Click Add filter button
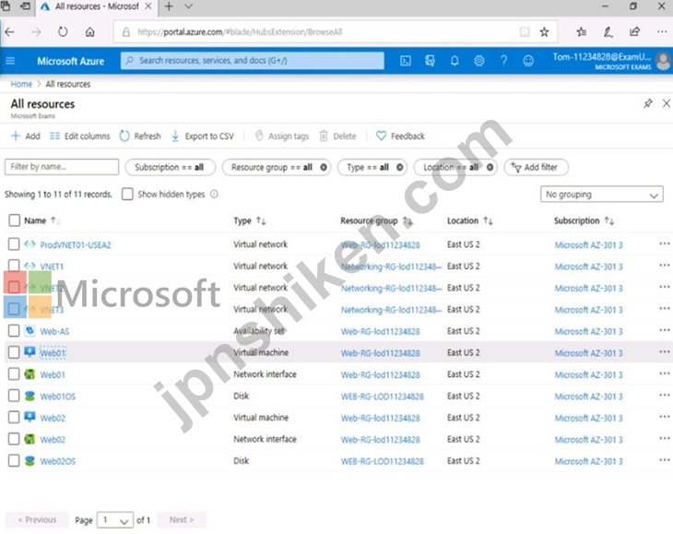The width and height of the screenshot is (673, 534). pos(537,168)
